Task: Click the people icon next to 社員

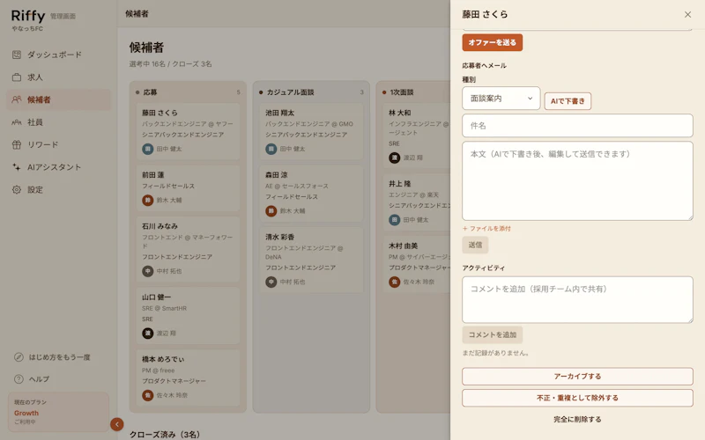Action: click(x=17, y=122)
